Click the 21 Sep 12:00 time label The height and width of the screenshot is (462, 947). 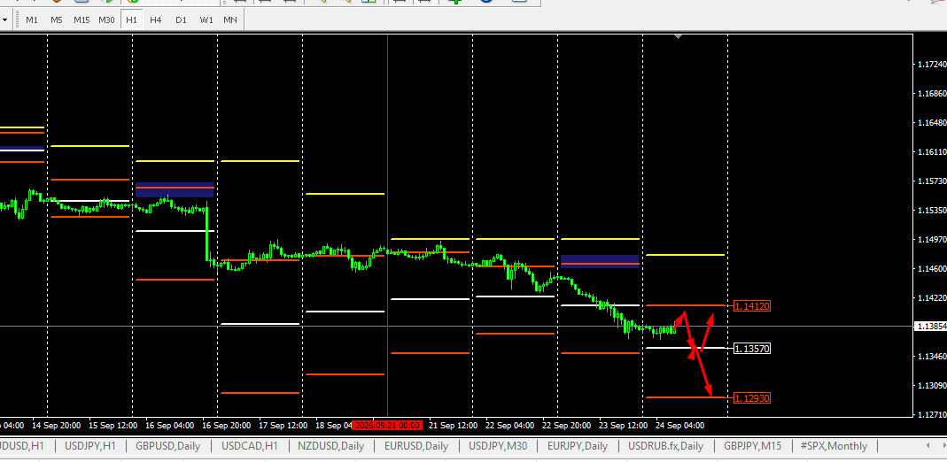(454, 425)
